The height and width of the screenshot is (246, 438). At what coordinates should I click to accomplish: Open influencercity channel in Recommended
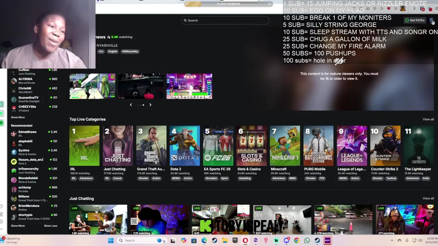click(x=34, y=170)
